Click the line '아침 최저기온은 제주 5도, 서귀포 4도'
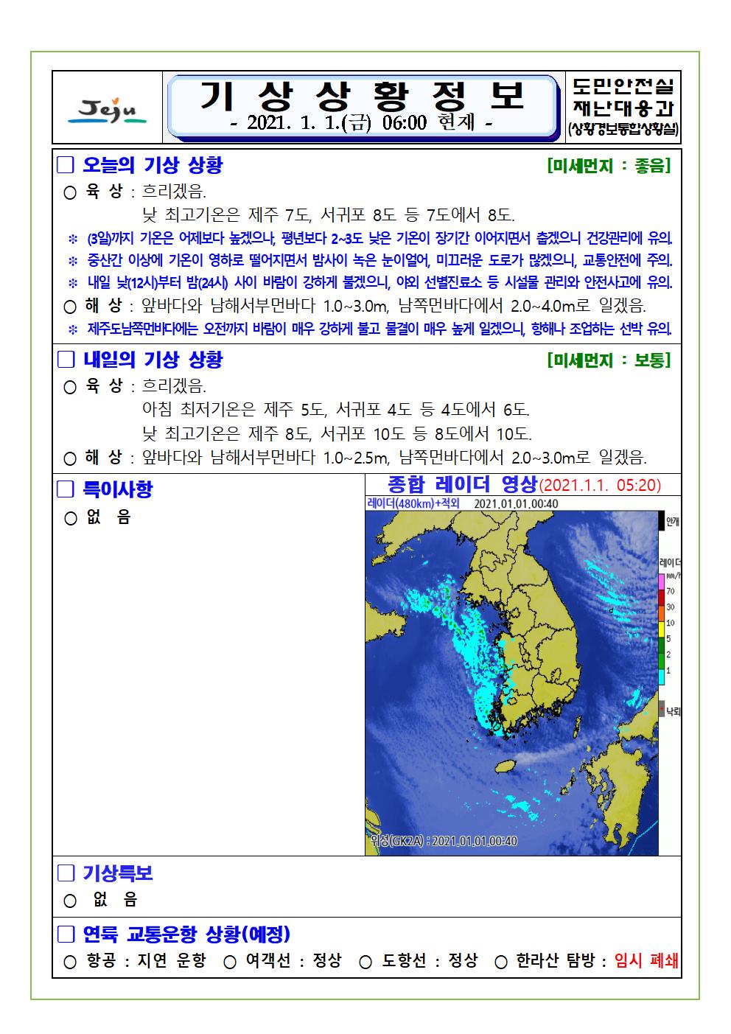Image resolution: width=731 pixels, height=1034 pixels. 336,409
